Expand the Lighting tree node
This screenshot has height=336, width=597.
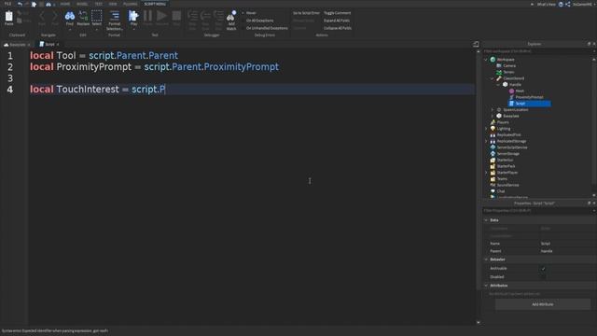pyautogui.click(x=486, y=129)
